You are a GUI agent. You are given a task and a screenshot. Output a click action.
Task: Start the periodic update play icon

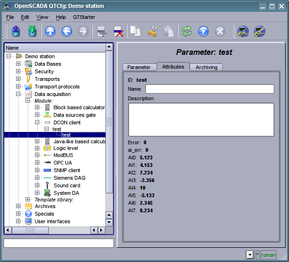[x=203, y=32]
